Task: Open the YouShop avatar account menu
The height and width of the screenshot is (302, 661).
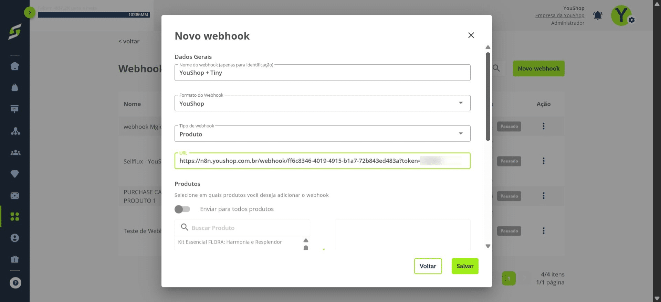Action: click(621, 15)
